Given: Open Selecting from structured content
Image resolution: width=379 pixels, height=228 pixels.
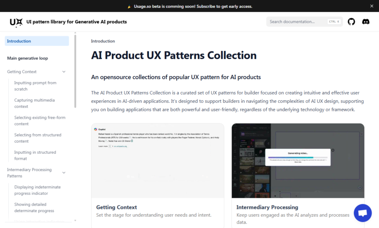Looking at the screenshot, I should [38, 138].
